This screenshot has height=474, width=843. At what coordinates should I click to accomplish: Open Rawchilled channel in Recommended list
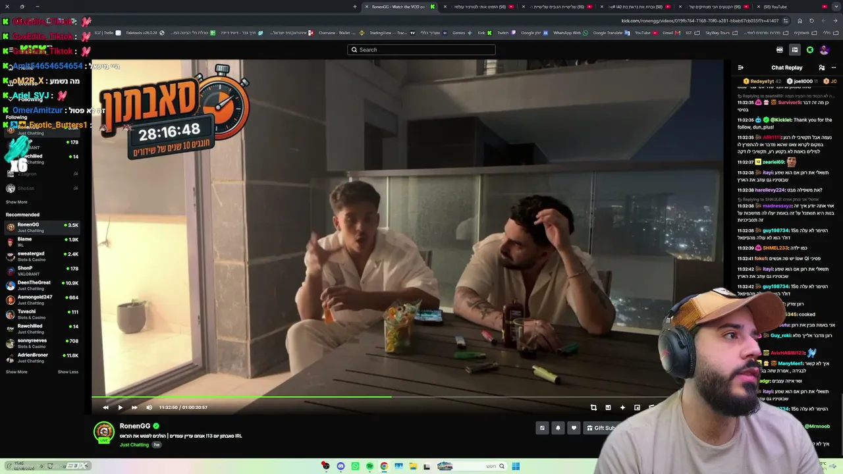coord(42,329)
